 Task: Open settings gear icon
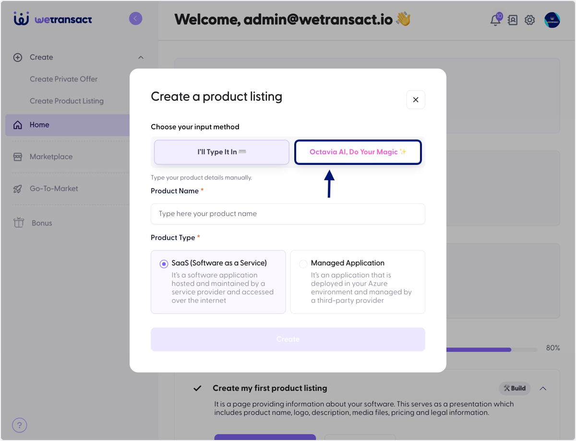point(530,20)
